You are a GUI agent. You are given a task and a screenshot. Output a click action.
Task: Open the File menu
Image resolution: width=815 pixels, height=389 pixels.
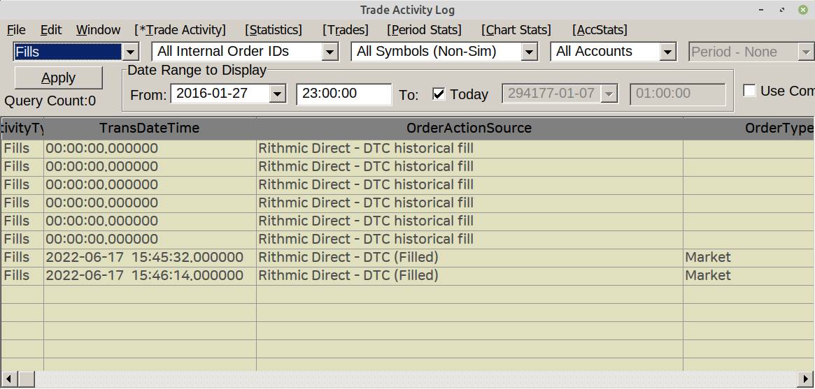tap(16, 30)
